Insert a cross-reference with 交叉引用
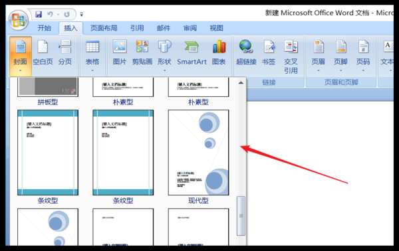Viewport: 399px width, 251px height. (x=291, y=56)
